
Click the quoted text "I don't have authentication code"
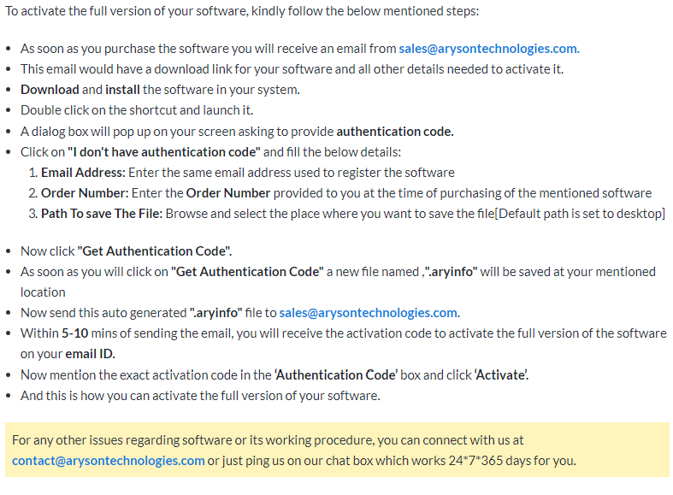point(164,152)
